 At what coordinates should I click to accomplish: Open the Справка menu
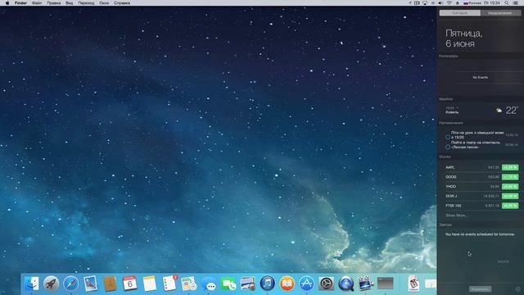122,3
